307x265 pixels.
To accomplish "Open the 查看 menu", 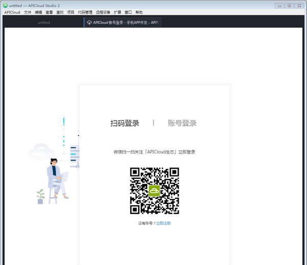I will (49, 12).
